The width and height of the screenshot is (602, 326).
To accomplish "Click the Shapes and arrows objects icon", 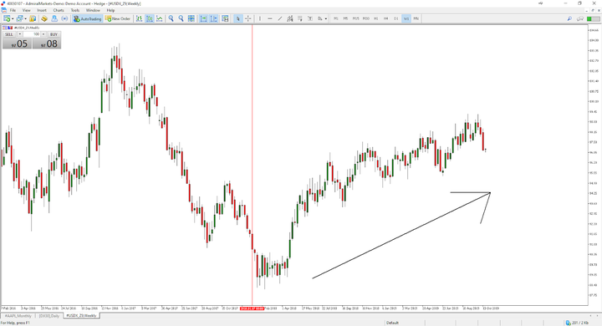I will pyautogui.click(x=319, y=18).
